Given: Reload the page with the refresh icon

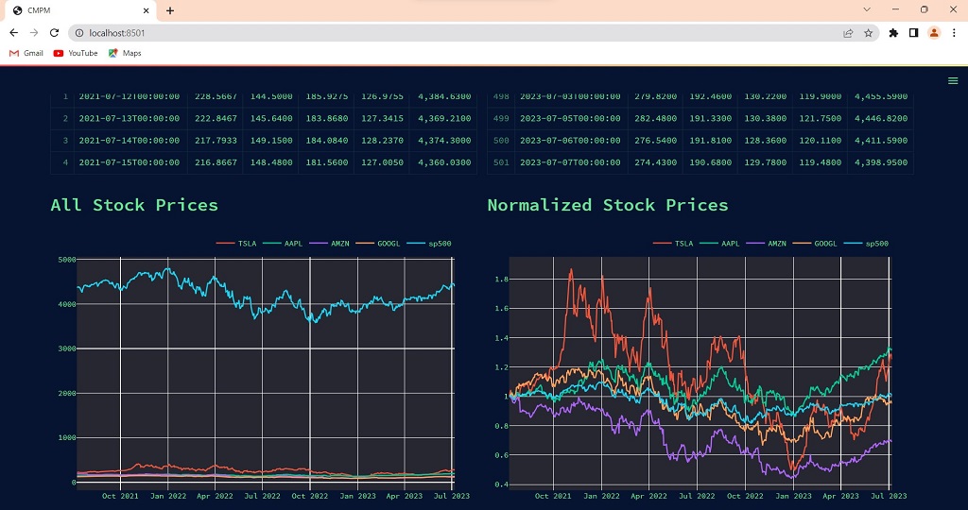Looking at the screenshot, I should 54,33.
